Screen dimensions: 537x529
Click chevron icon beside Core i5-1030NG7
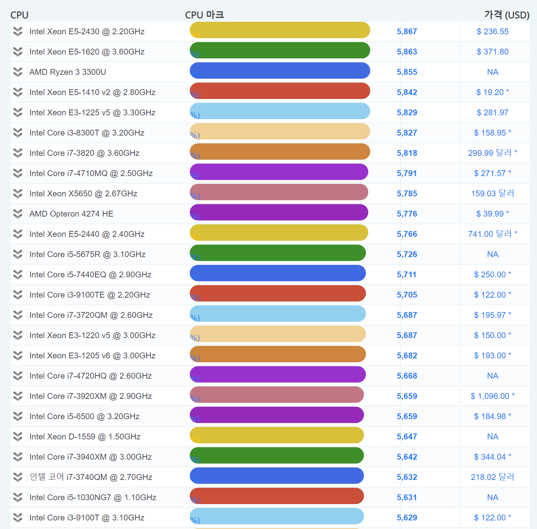18,497
